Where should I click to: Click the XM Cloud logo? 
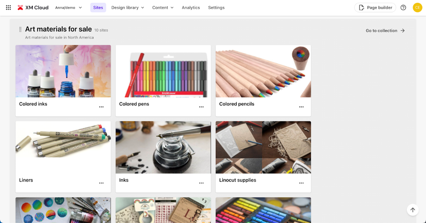(x=33, y=8)
